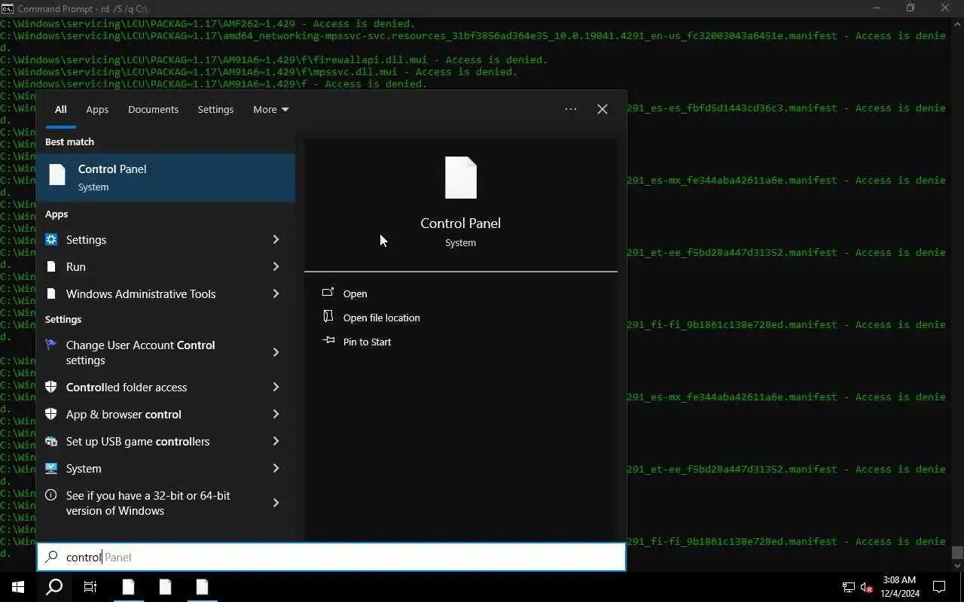Select 'Set up USB game controllers' setting
964x602 pixels.
[138, 441]
